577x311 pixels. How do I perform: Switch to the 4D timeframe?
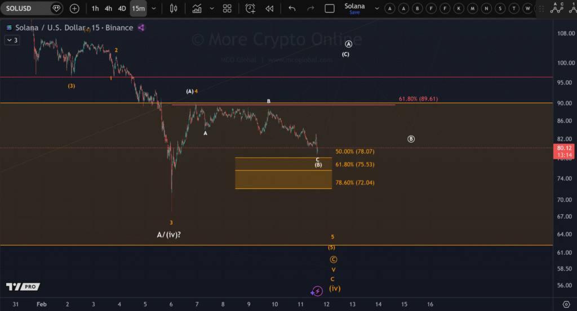point(122,8)
